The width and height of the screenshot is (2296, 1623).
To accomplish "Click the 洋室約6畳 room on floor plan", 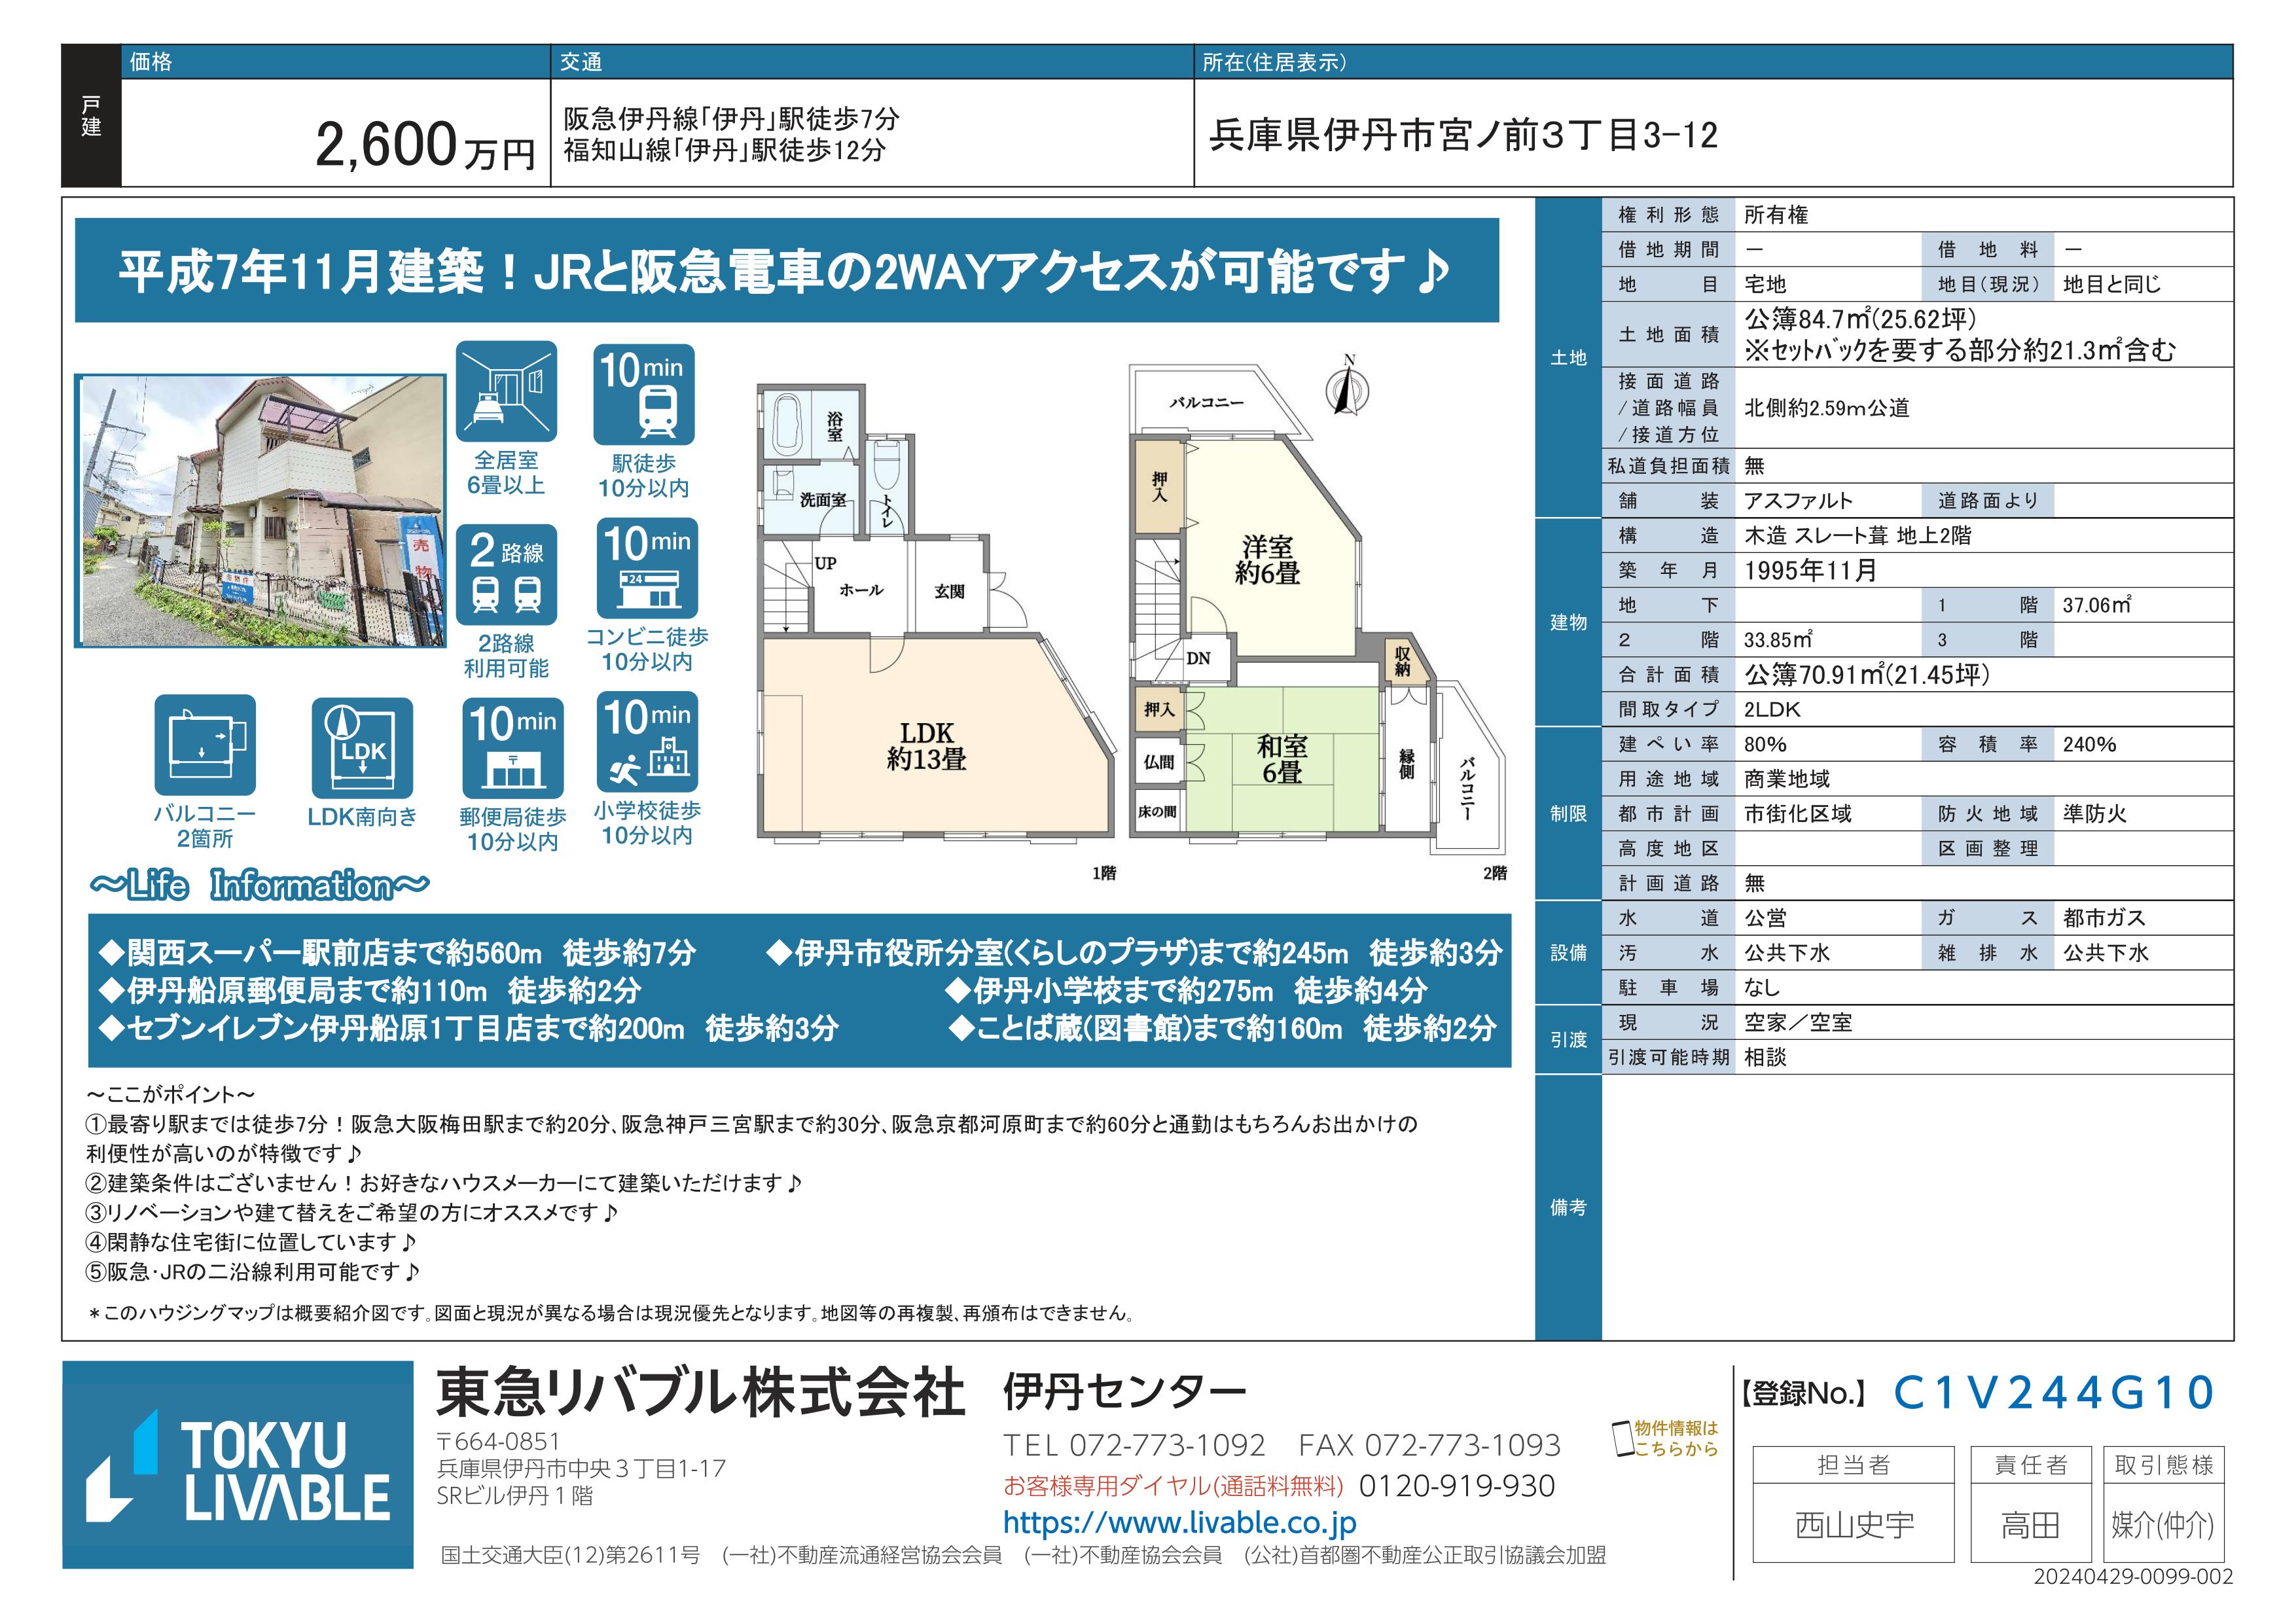I will [x=1267, y=560].
